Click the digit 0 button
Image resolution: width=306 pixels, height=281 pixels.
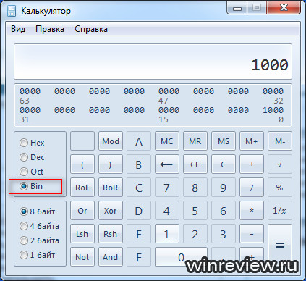pyautogui.click(x=181, y=257)
